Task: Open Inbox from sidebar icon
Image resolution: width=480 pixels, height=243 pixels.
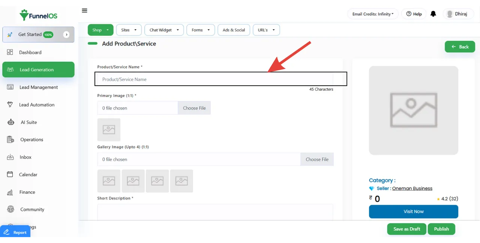Action: [10, 157]
